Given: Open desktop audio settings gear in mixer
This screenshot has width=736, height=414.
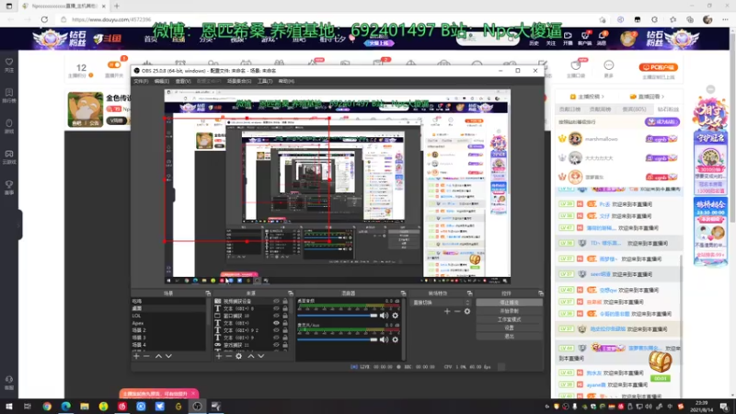Looking at the screenshot, I should pos(396,316).
